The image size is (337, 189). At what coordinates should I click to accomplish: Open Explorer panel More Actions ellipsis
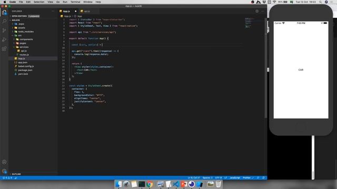[53, 11]
